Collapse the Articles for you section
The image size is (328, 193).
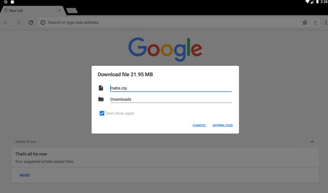coord(312,141)
